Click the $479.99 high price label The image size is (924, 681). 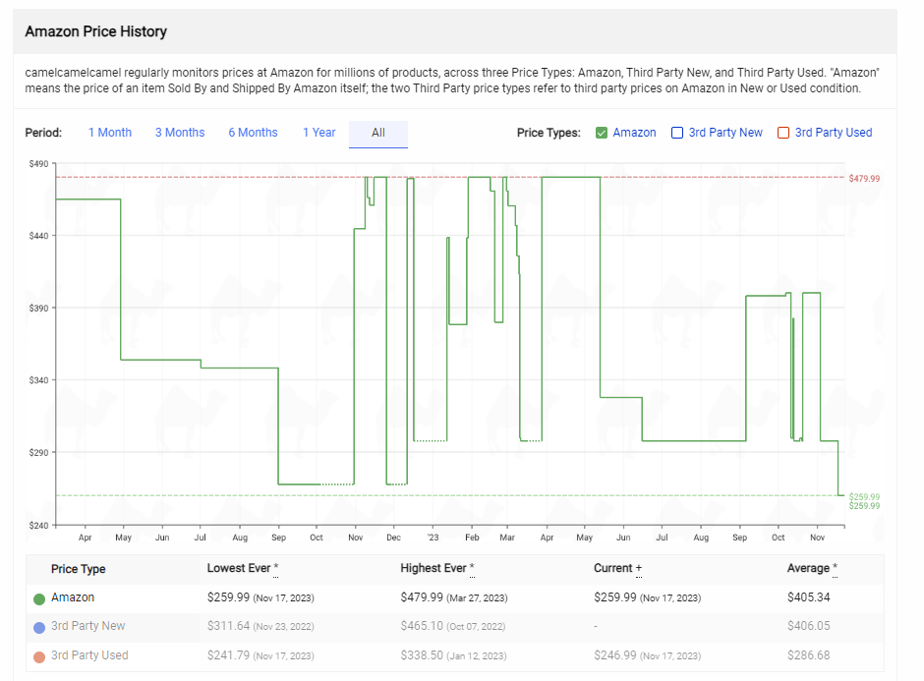coord(864,179)
